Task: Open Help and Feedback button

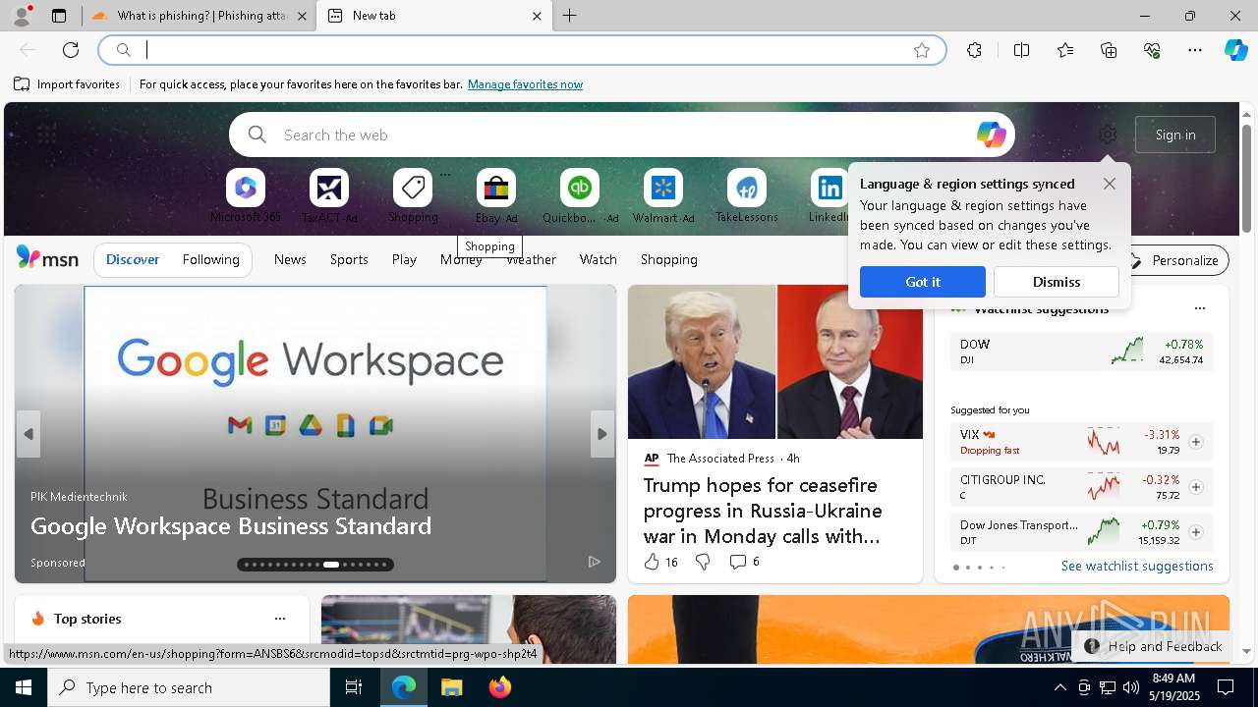Action: (x=1152, y=646)
